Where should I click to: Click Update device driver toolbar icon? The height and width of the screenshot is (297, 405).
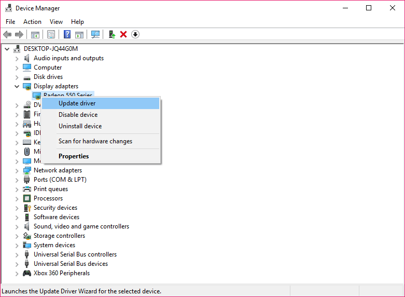coord(112,34)
